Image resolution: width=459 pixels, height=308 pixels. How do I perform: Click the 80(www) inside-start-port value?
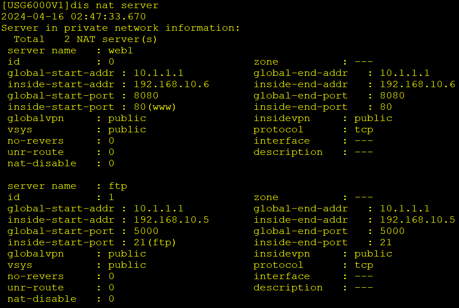pos(155,107)
